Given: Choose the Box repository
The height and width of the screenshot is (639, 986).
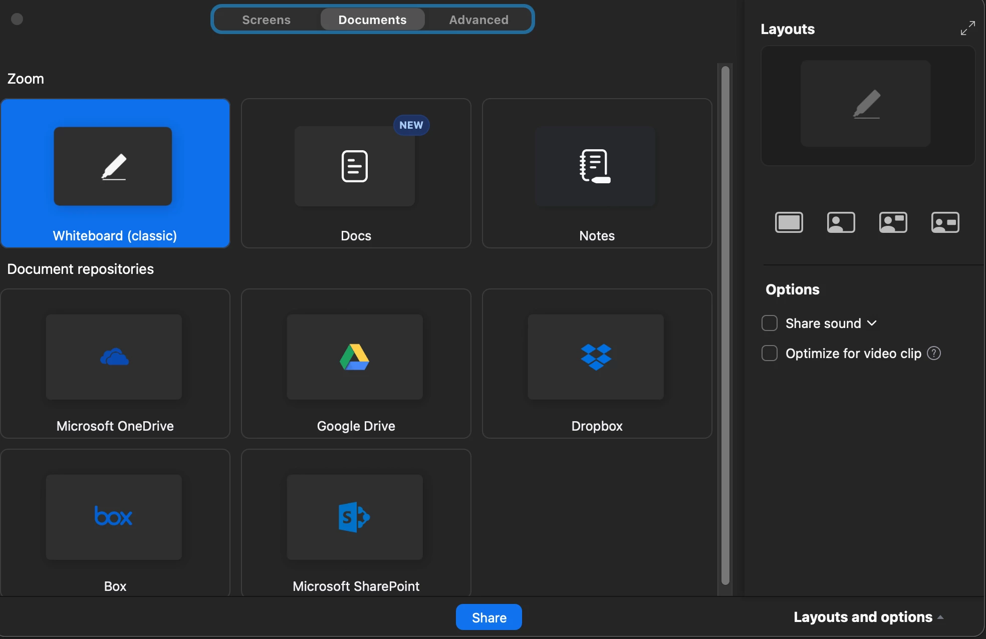Looking at the screenshot, I should click(114, 517).
